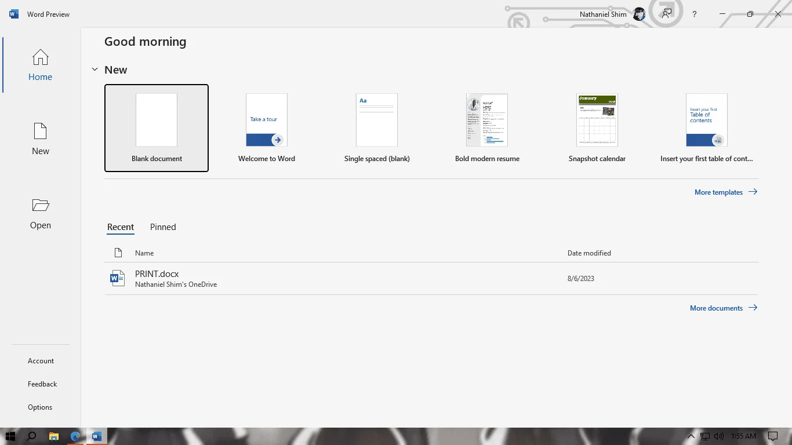
Task: Open the notification center icon
Action: coord(772,436)
